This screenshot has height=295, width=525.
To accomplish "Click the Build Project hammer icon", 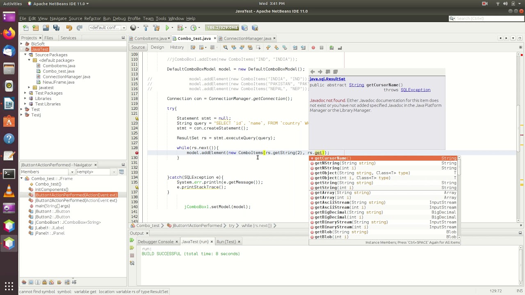I will (x=146, y=28).
